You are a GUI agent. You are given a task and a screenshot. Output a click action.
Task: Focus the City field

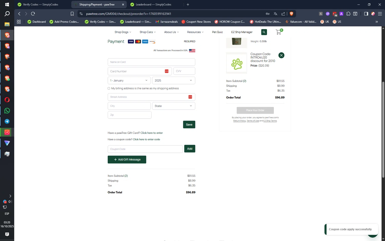[129, 106]
